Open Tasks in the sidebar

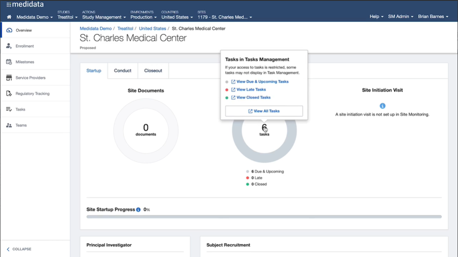click(x=35, y=109)
